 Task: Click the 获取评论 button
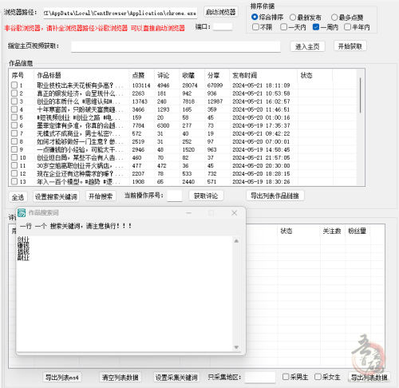tap(206, 196)
